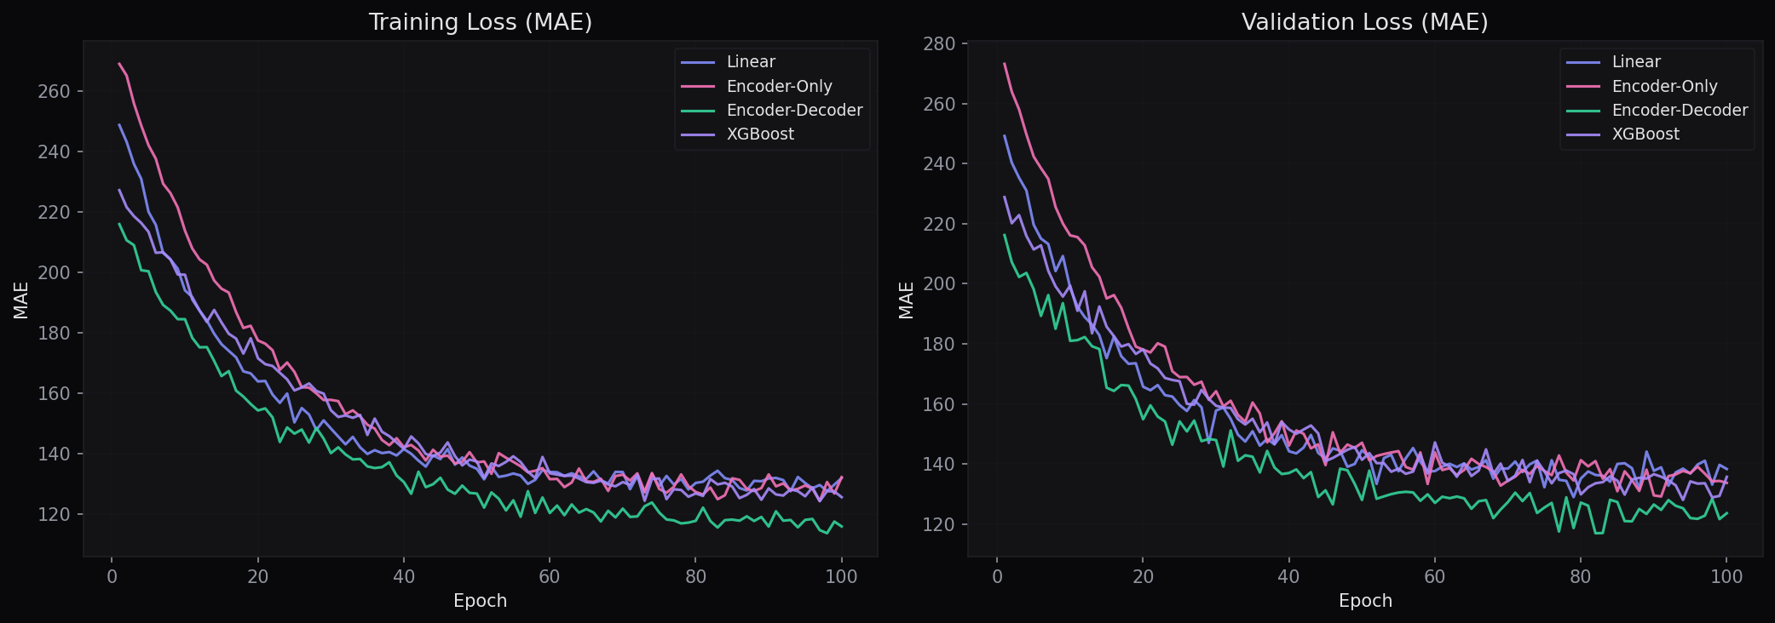Click the "Training Loss (MAE)" chart title
The height and width of the screenshot is (623, 1775).
[480, 22]
